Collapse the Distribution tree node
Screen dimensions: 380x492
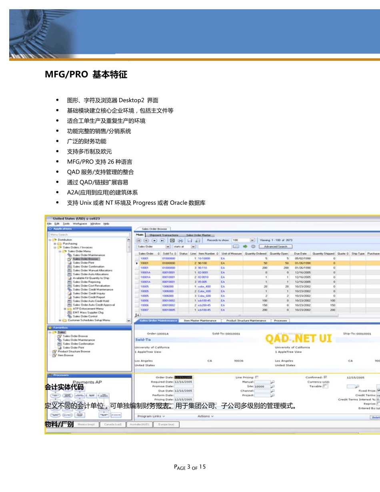[x=50, y=240]
